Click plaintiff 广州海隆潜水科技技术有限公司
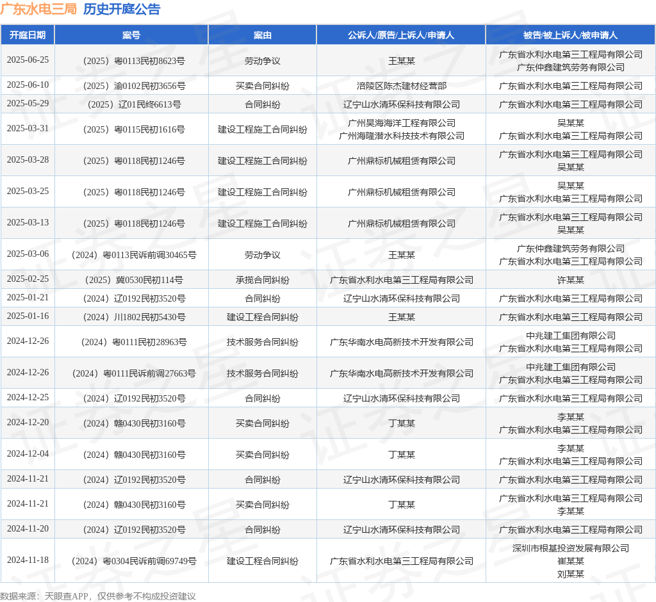The width and height of the screenshot is (656, 602). [401, 136]
